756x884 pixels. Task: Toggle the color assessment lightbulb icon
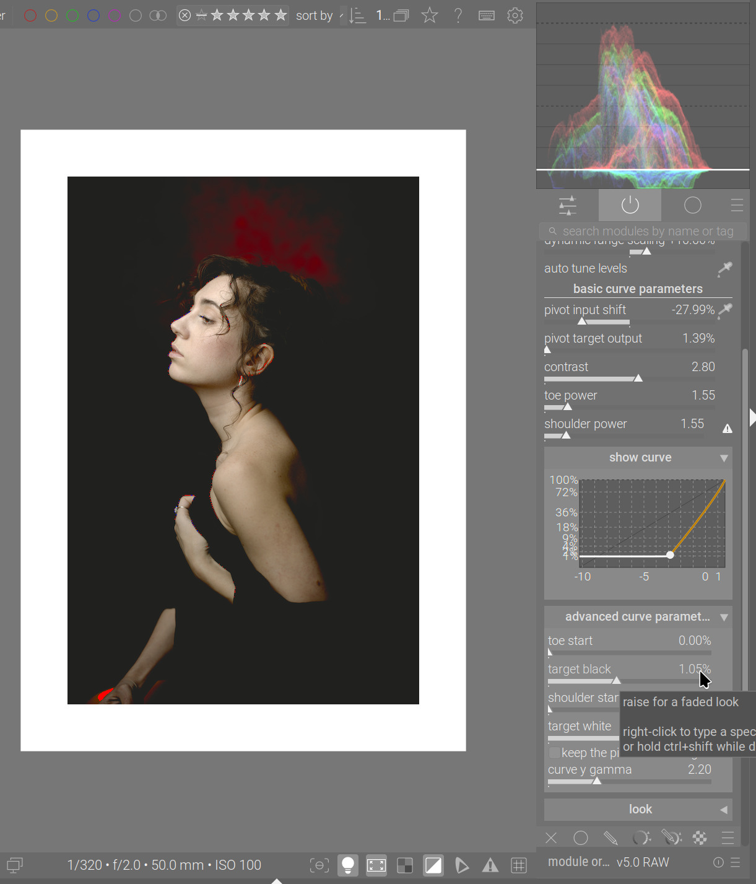[x=348, y=865]
